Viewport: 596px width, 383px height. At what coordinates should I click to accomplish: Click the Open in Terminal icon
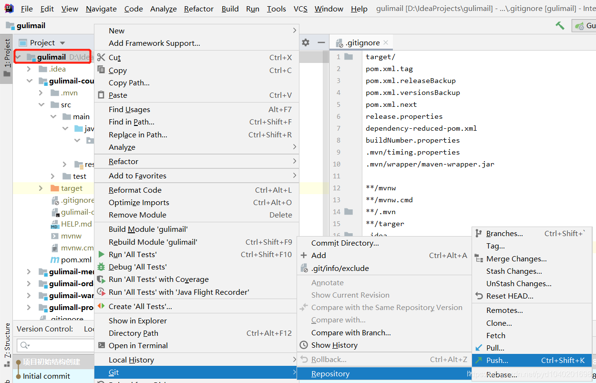point(101,345)
